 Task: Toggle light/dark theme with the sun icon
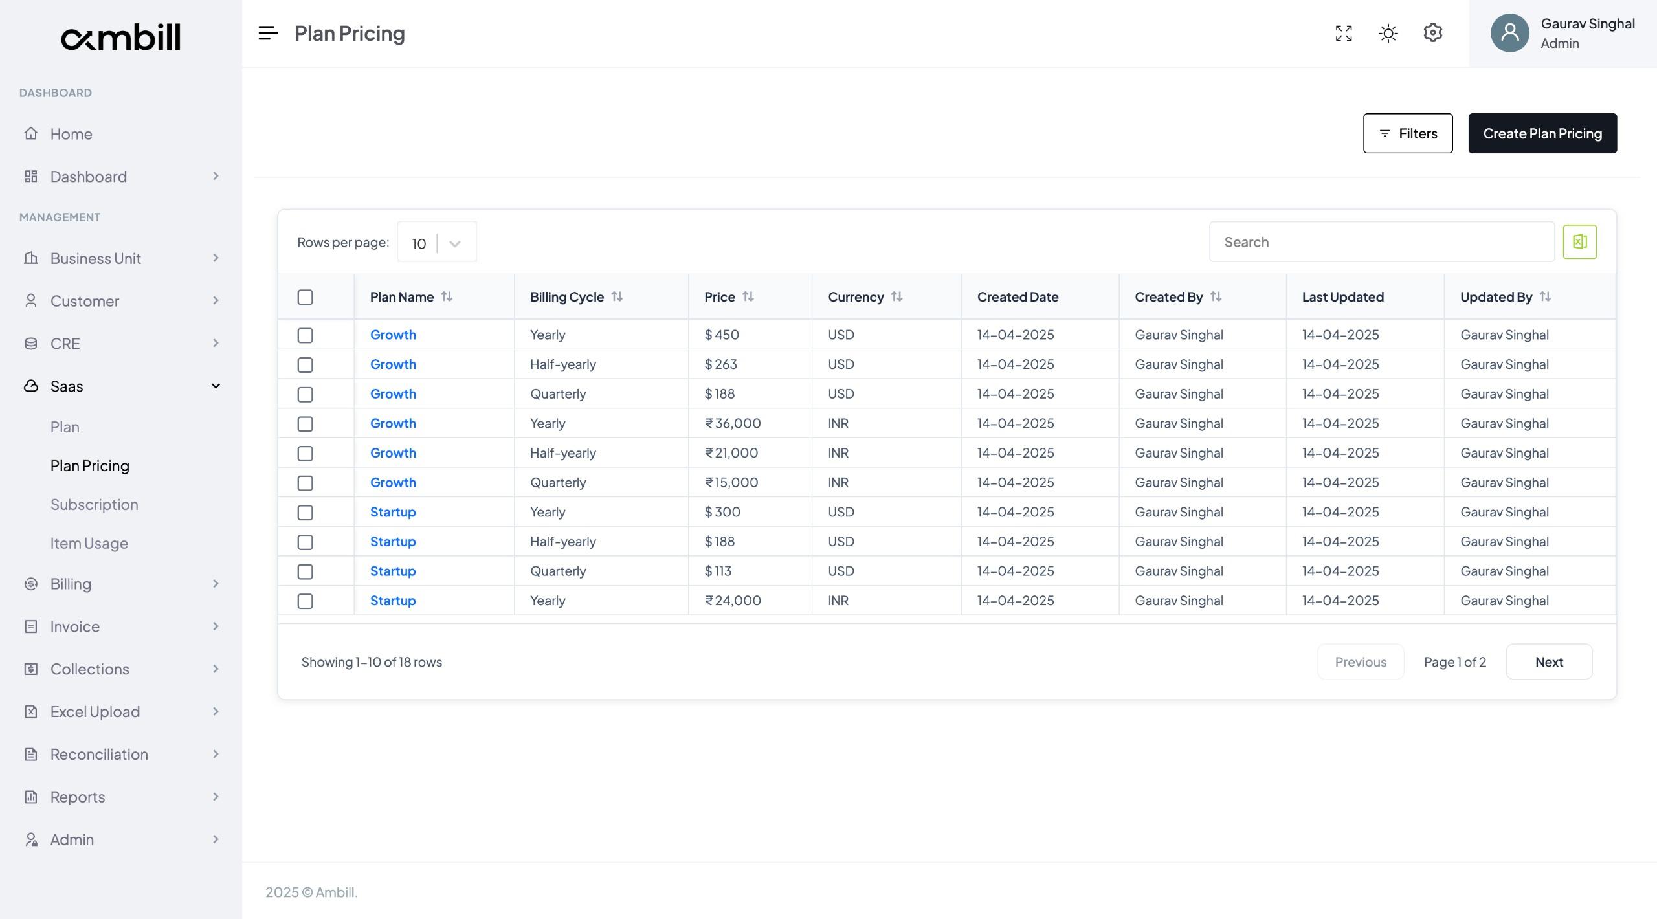pos(1388,32)
